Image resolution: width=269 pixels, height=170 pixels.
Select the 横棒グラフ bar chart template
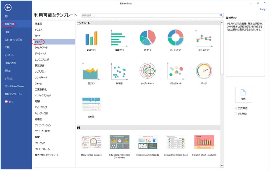(119, 39)
